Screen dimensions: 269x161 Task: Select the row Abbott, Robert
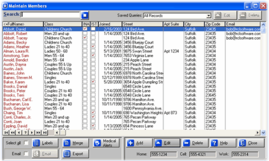(132, 34)
